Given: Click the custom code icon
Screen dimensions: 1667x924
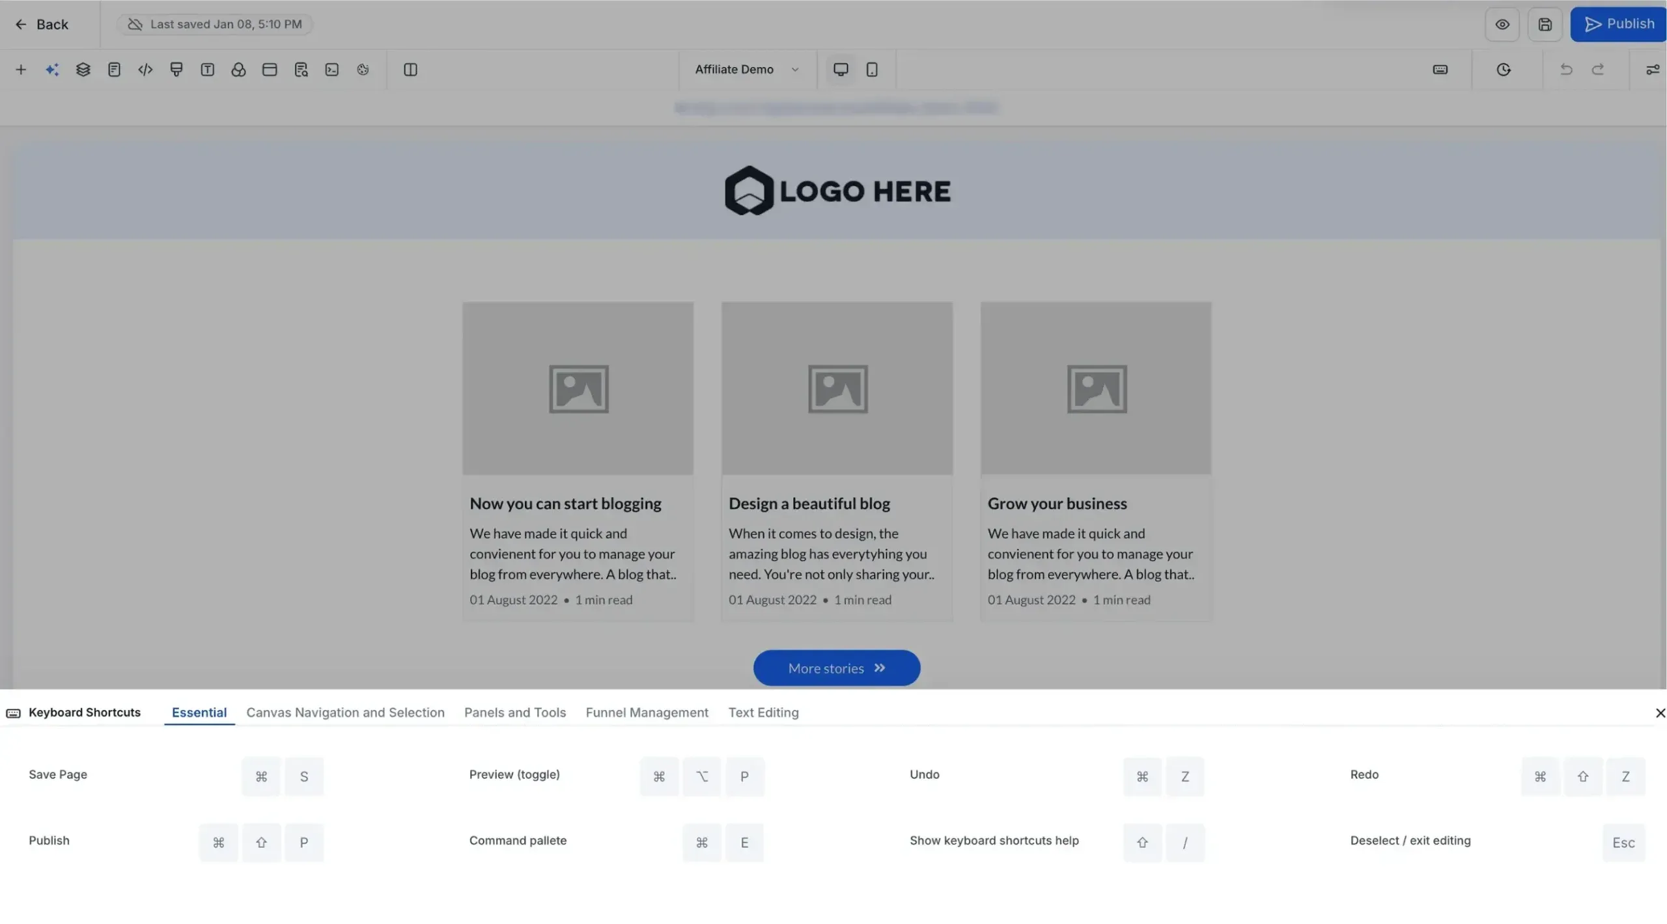Looking at the screenshot, I should point(145,70).
